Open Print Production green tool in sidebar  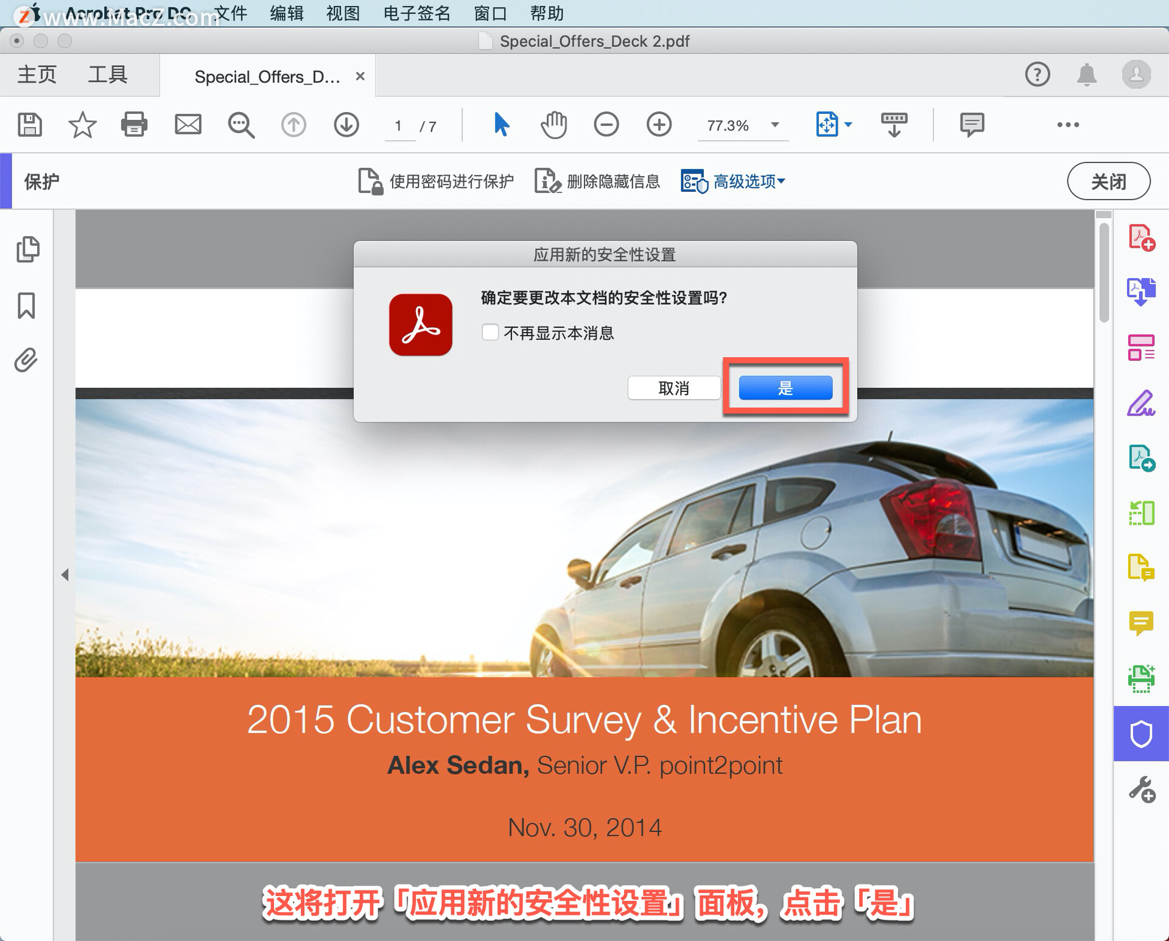point(1142,678)
